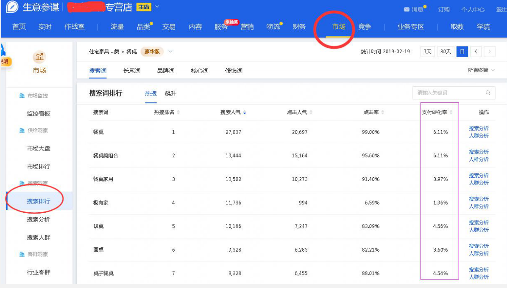Viewport: 507px width, 288px height.
Task: Switch to the 修饰词 tab
Action: (x=234, y=71)
